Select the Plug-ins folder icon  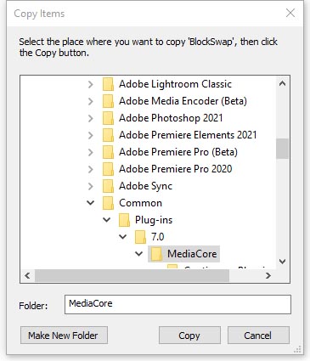point(124,220)
